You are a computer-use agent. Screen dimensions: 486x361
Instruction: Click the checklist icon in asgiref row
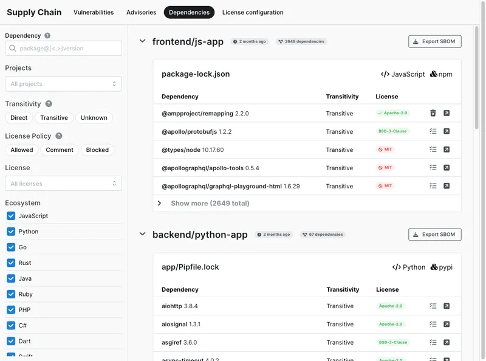[x=433, y=343]
